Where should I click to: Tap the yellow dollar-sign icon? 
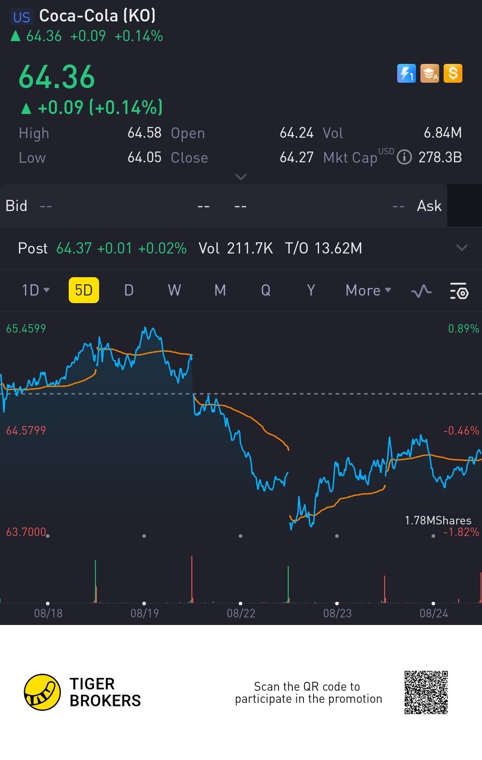[x=453, y=73]
